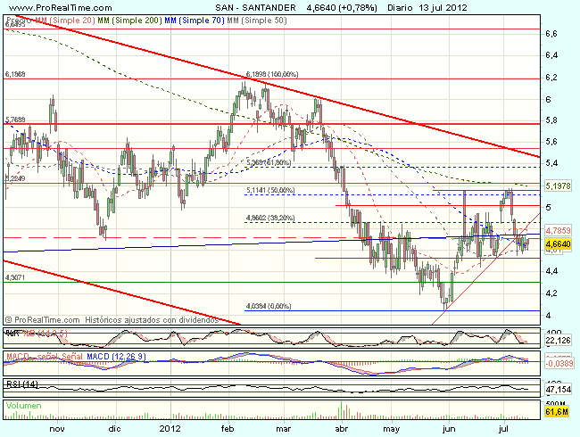The height and width of the screenshot is (437, 580).
Task: Click the 2012 year axis label
Action: pos(170,429)
